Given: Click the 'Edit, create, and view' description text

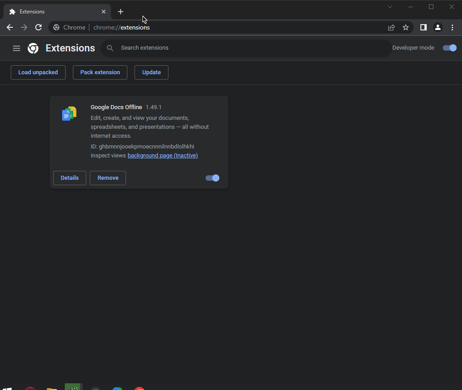Looking at the screenshot, I should coord(150,127).
